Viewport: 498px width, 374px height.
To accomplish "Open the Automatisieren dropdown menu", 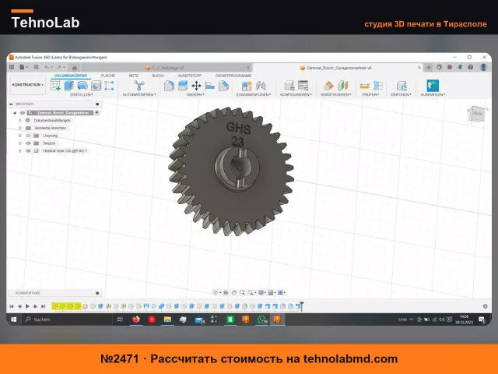I will point(139,94).
